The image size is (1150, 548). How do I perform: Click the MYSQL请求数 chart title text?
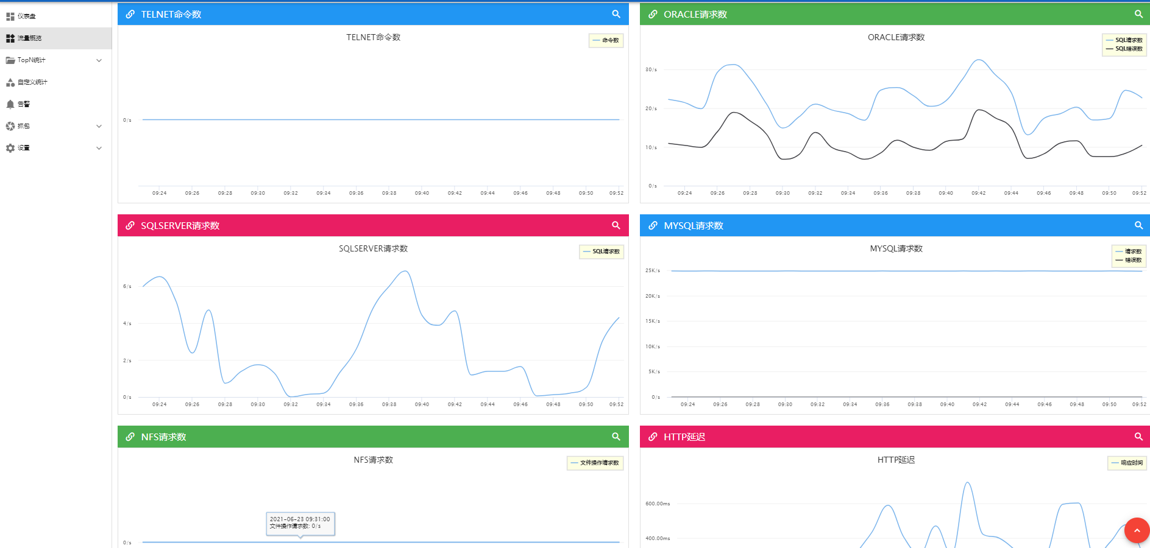click(896, 248)
